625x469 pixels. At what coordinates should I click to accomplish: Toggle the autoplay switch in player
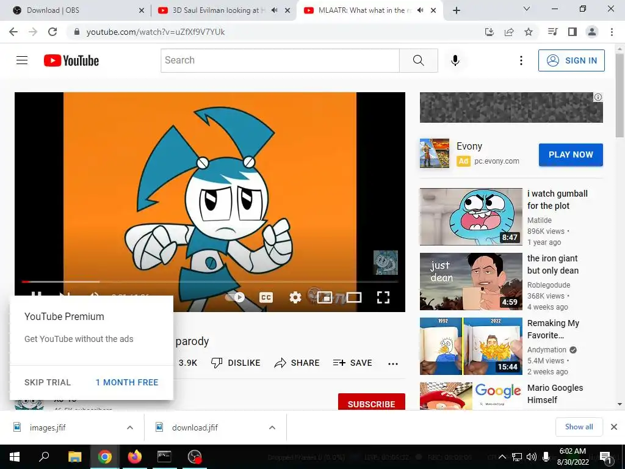(235, 297)
